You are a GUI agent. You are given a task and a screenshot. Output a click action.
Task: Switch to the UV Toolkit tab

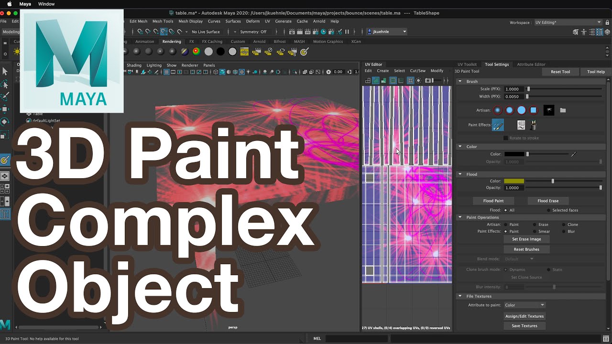point(467,64)
